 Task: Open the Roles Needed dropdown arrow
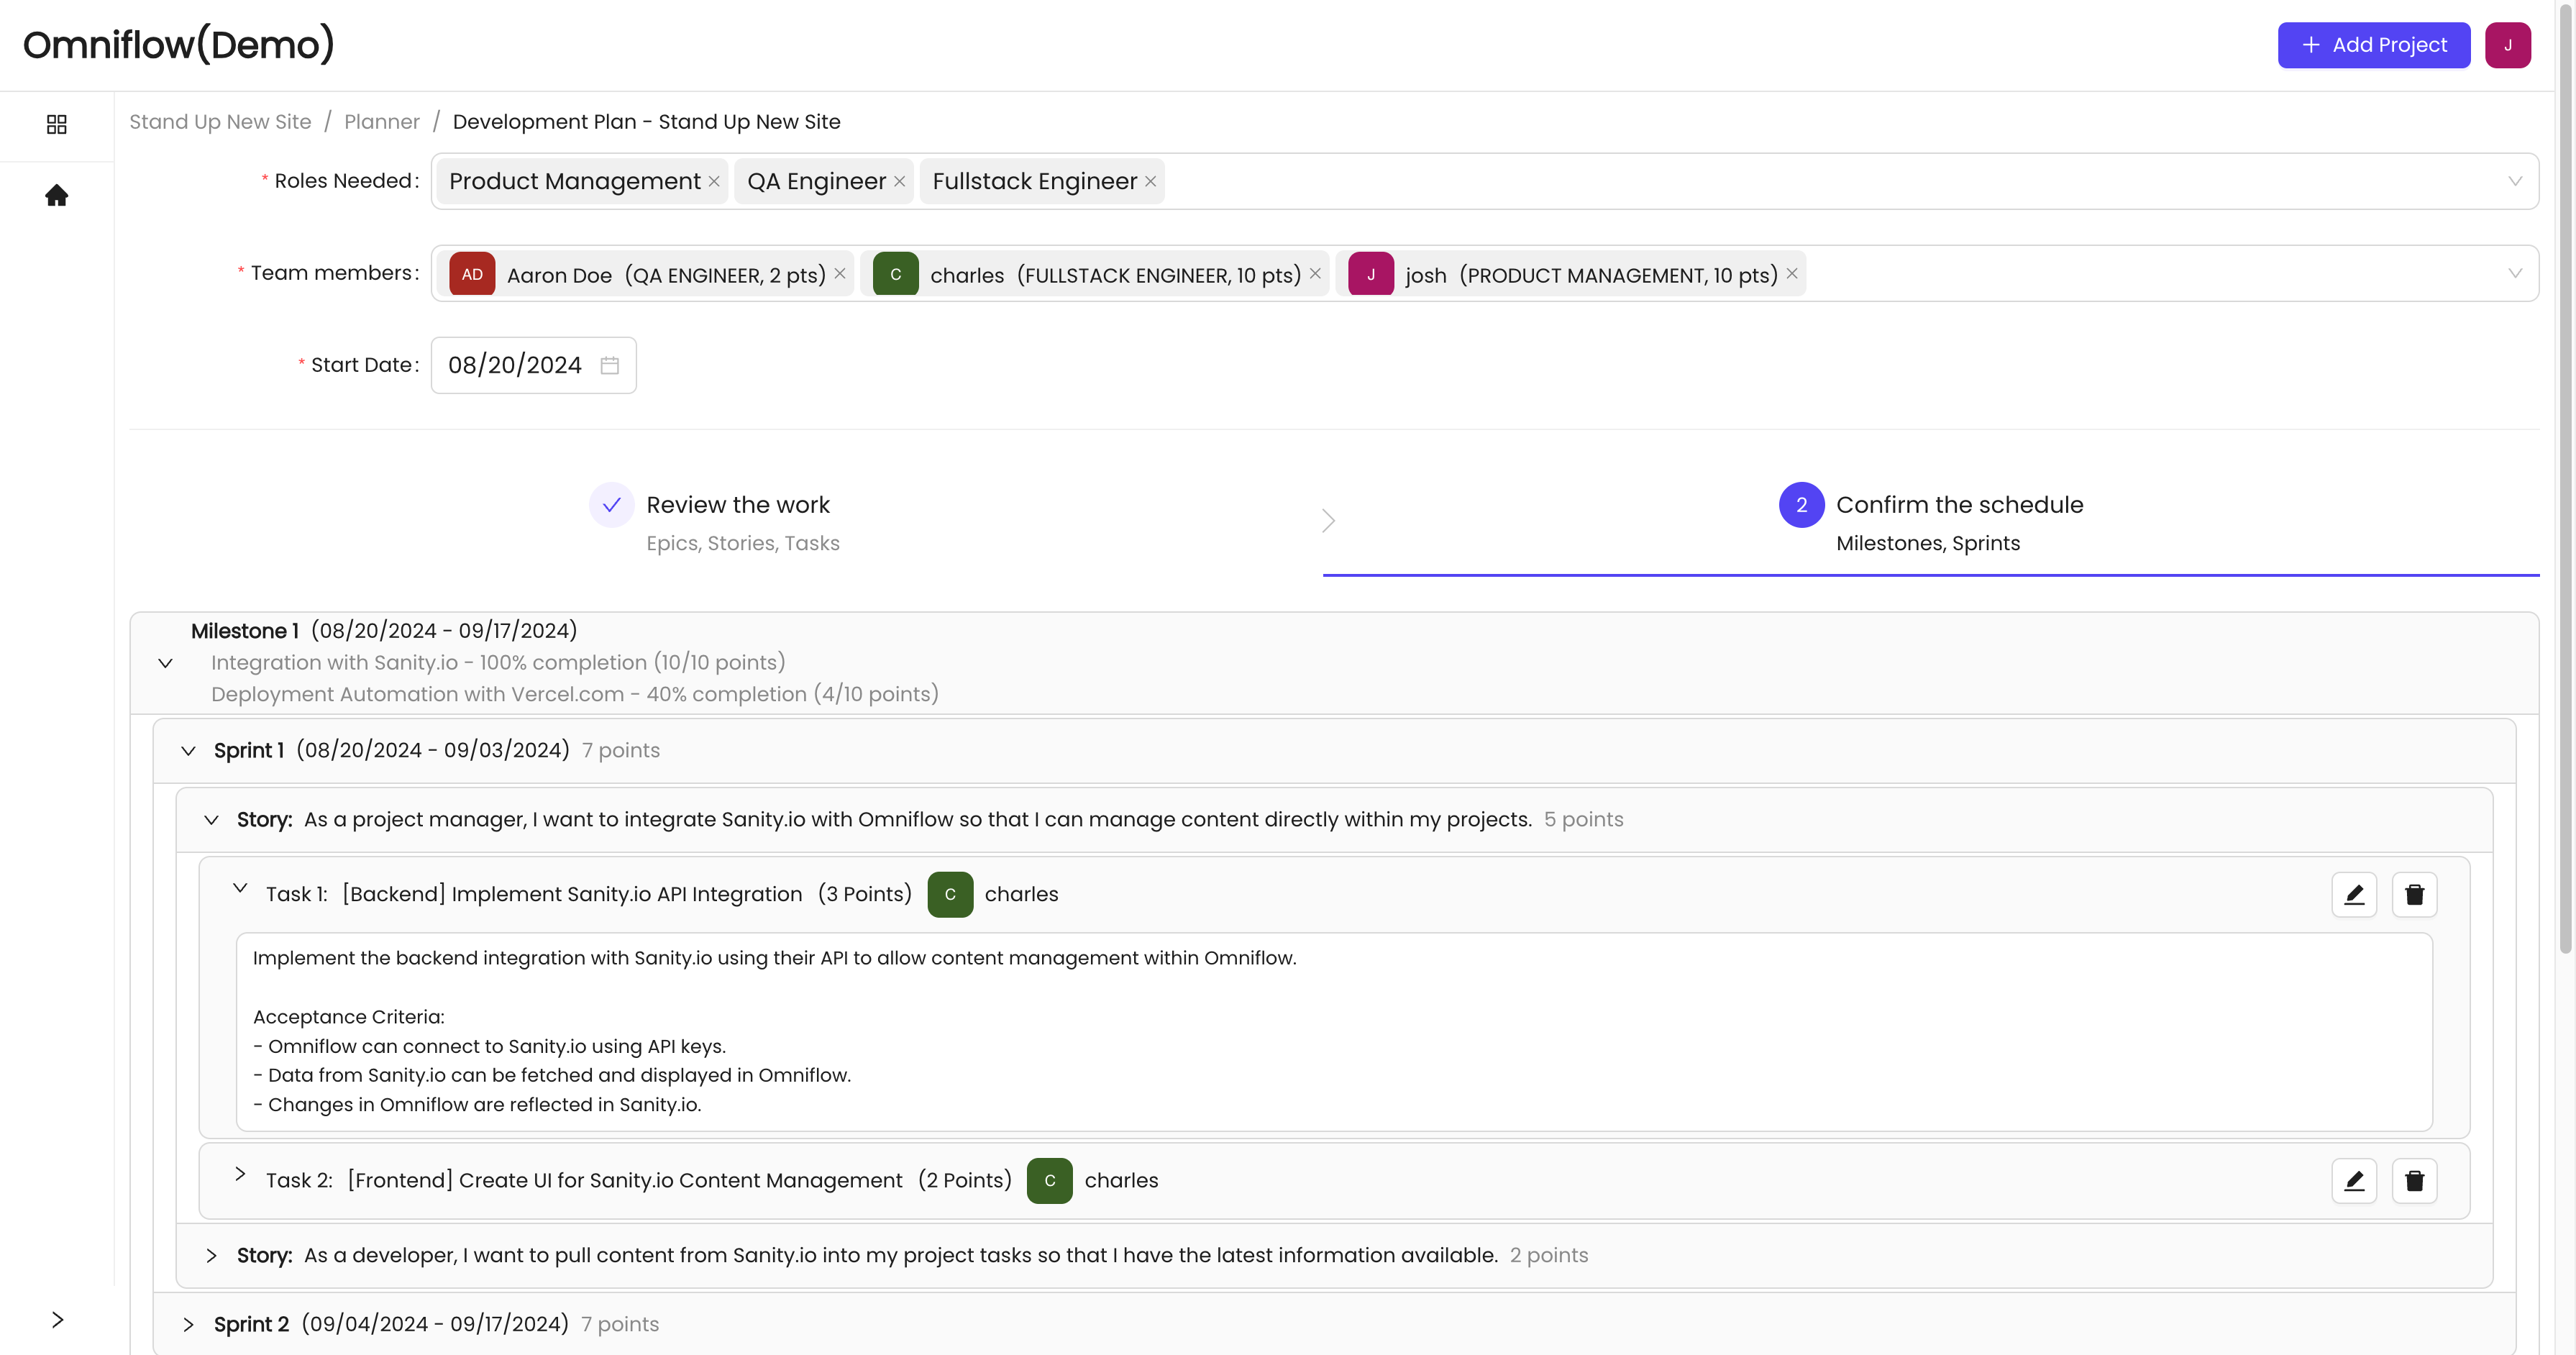point(2514,181)
